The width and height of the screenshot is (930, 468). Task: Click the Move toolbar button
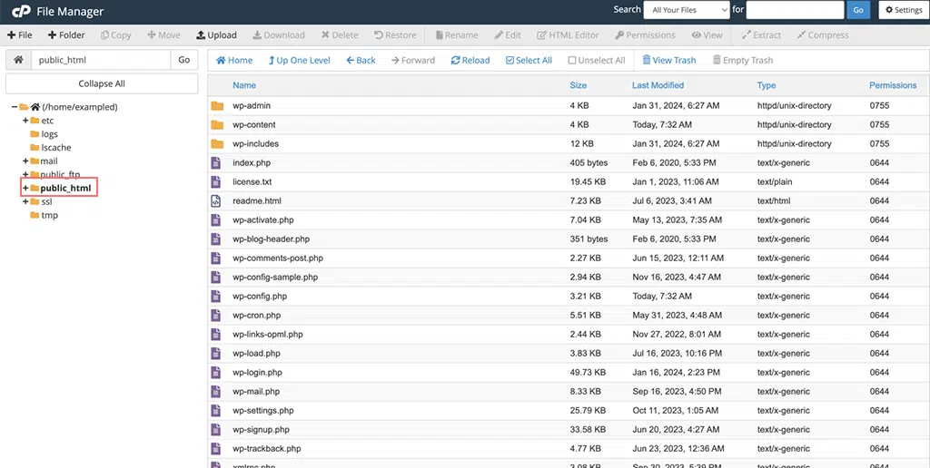163,35
